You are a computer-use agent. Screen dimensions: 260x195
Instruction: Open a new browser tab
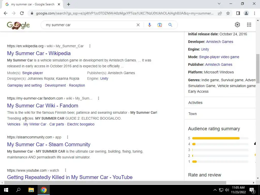pos(69,5)
